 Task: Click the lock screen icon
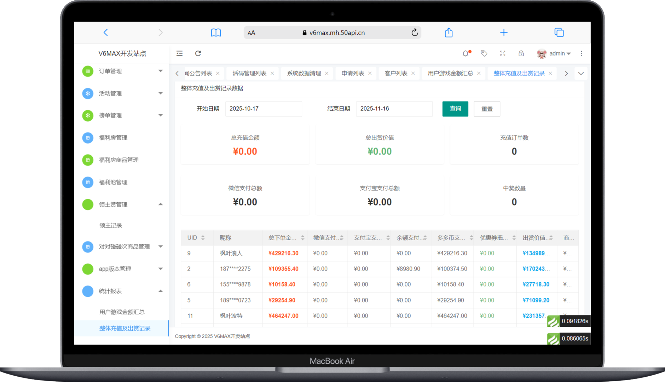521,53
